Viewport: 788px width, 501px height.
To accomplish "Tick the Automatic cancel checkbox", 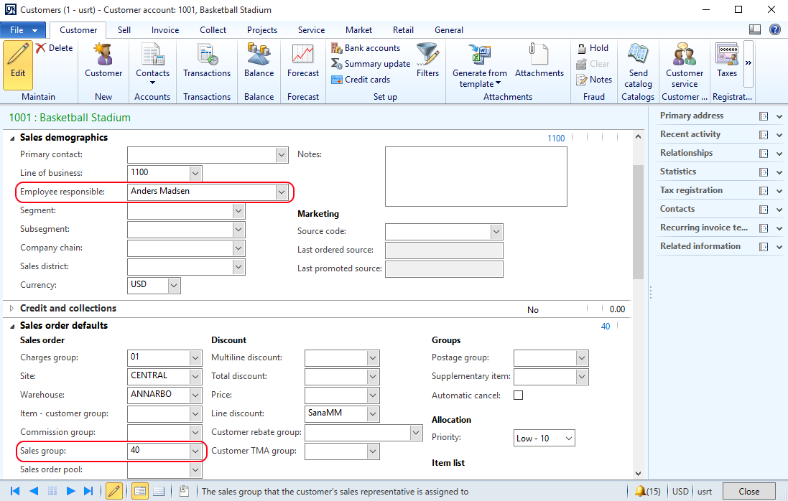I will click(518, 395).
